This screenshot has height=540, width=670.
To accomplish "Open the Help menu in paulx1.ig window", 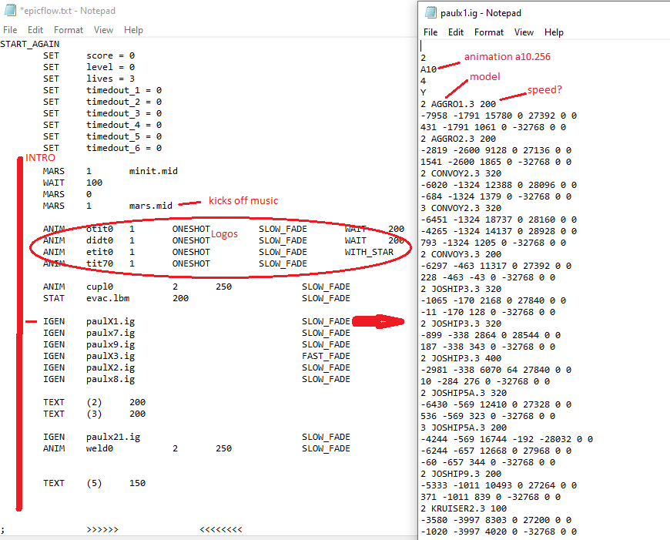I will 554,32.
